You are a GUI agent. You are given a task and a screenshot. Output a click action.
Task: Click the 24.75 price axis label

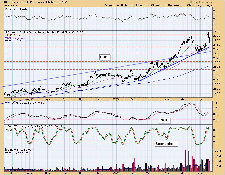coord(217,93)
